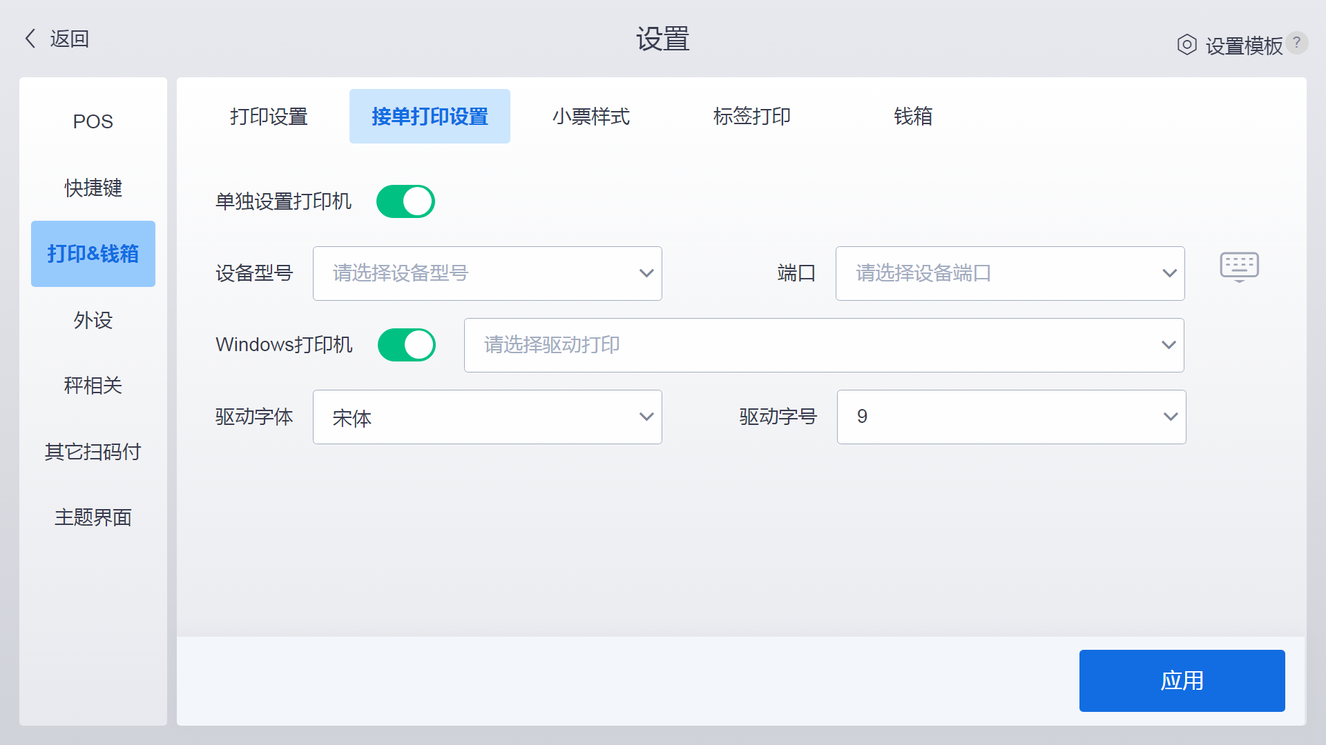Disable the Windows打印机 toggle
1326x745 pixels.
pos(407,345)
